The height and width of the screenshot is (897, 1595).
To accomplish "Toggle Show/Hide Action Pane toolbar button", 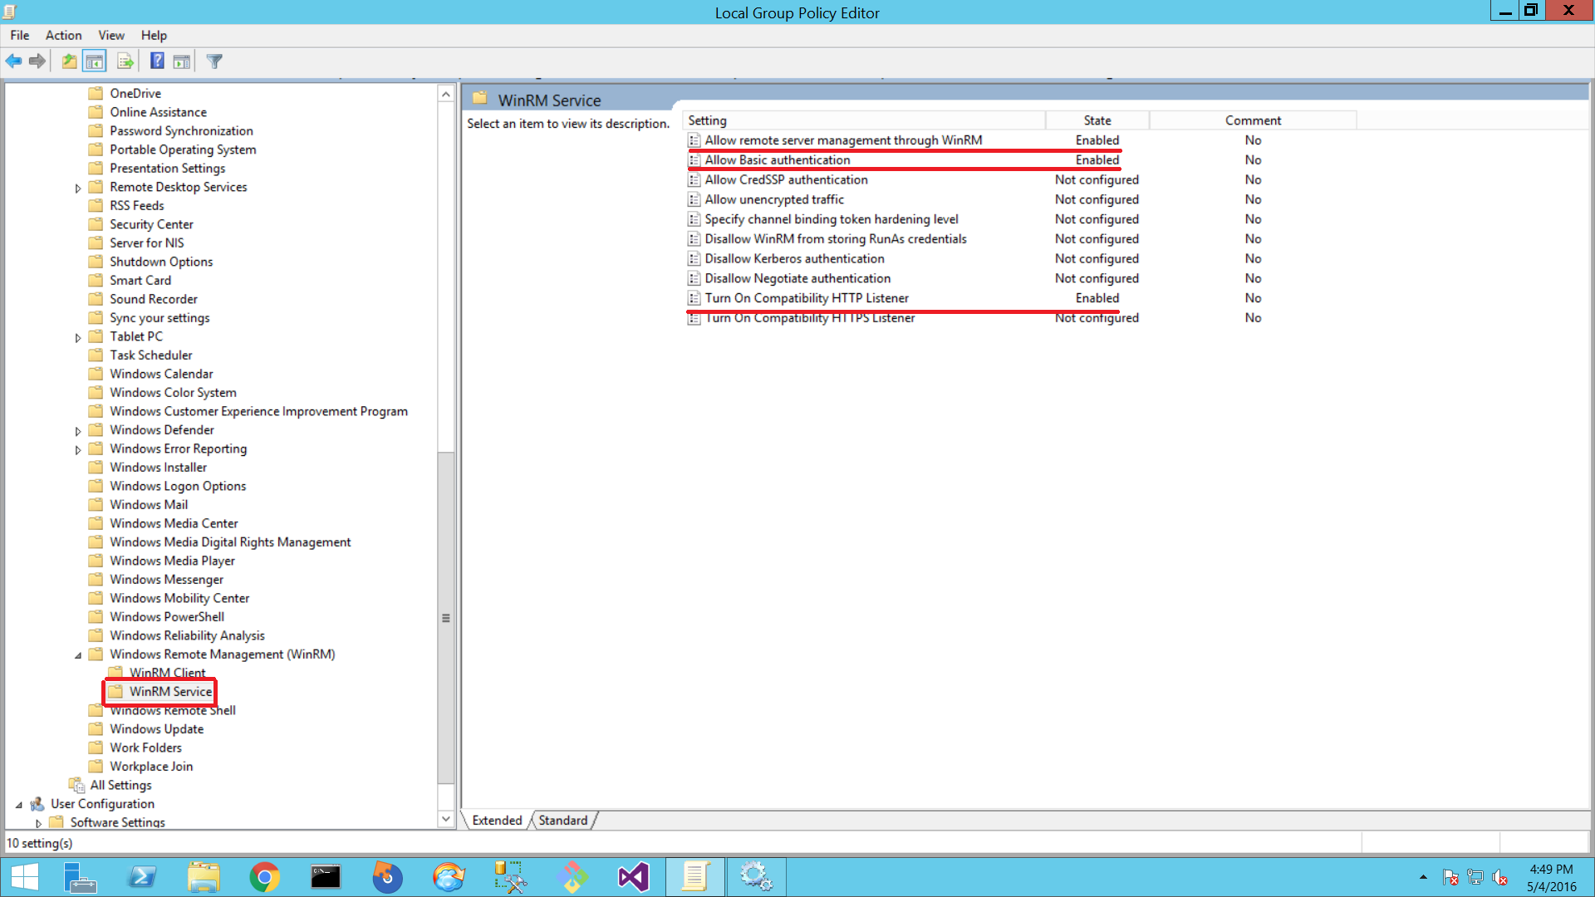I will point(182,61).
